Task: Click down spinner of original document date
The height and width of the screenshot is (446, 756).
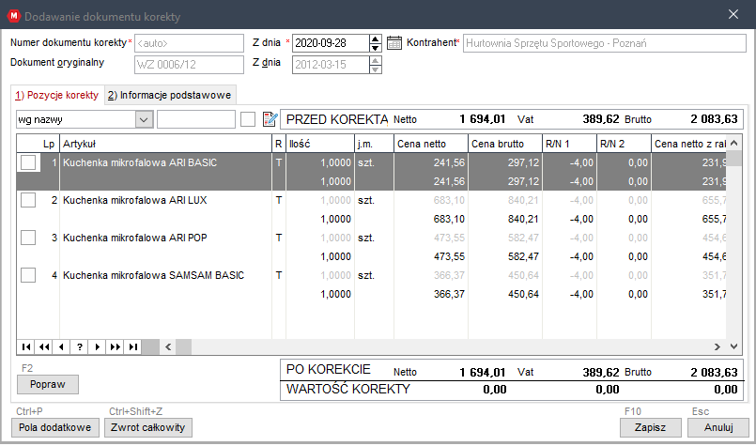Action: [375, 69]
